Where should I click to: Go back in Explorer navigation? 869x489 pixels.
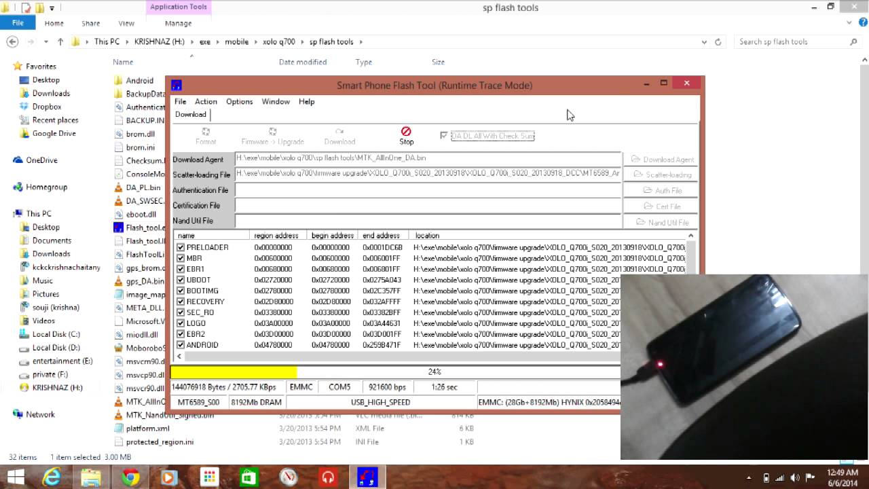point(12,41)
